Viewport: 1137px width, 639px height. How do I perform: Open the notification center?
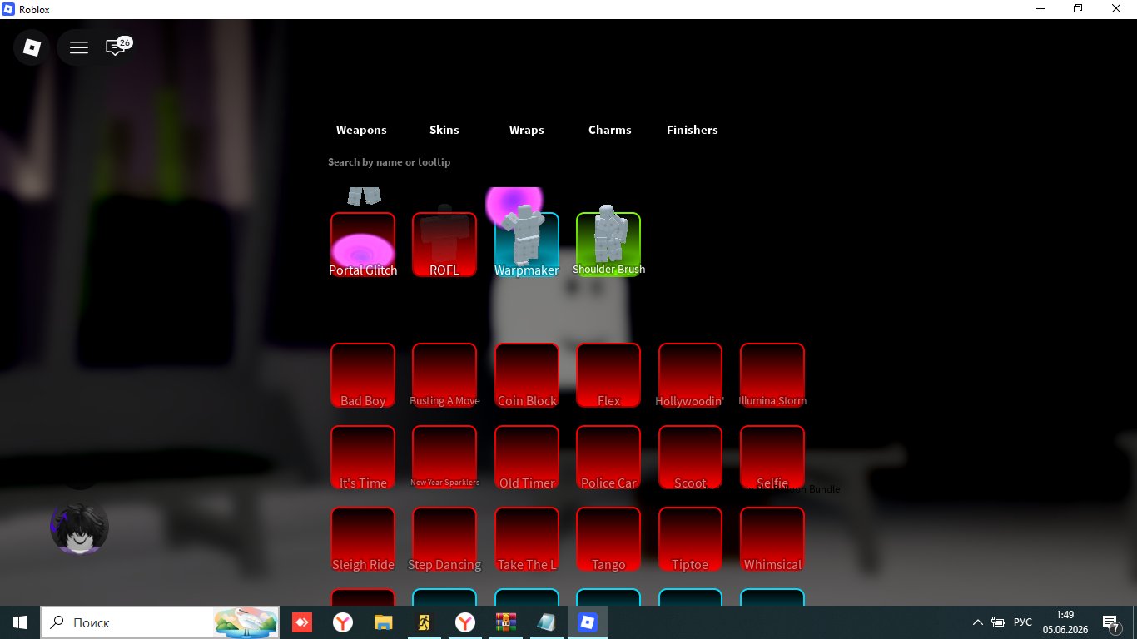point(1111,623)
